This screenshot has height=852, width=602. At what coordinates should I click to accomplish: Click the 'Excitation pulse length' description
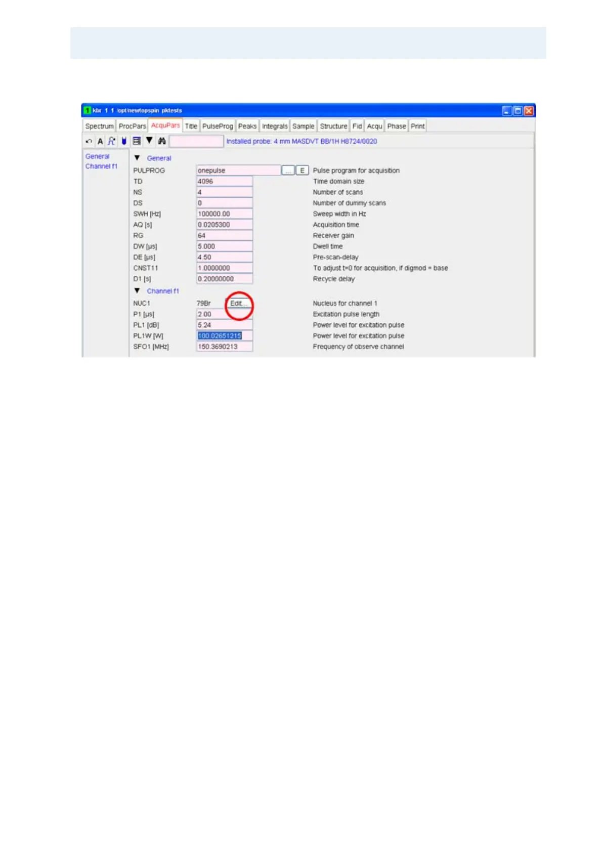coord(346,314)
